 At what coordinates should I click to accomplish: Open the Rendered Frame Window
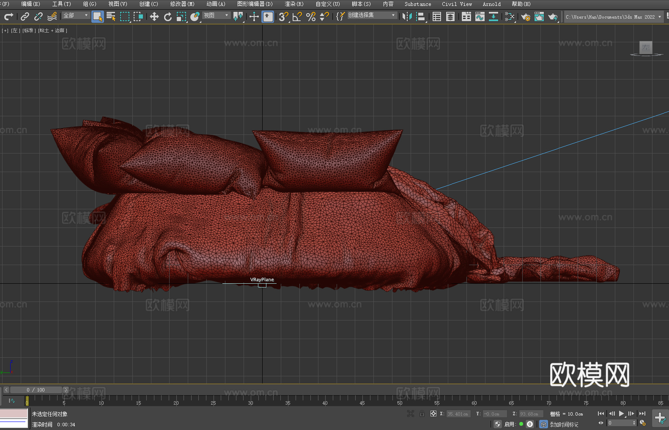539,16
